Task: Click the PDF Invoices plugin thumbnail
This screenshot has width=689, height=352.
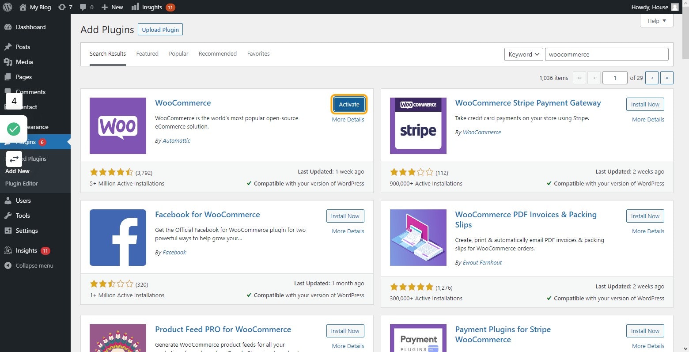Action: pyautogui.click(x=418, y=238)
